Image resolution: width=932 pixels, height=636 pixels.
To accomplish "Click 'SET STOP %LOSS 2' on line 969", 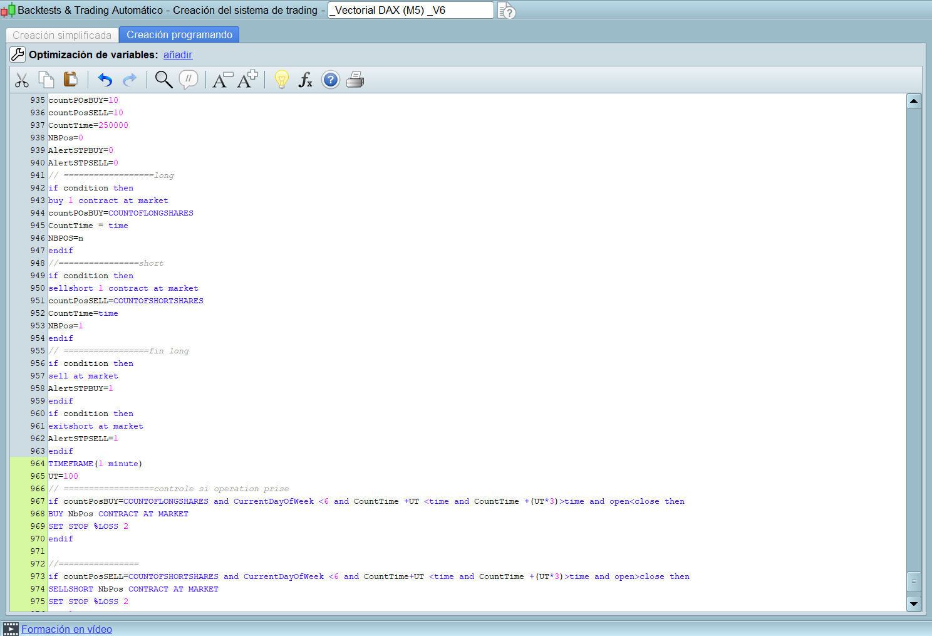I will pos(88,526).
